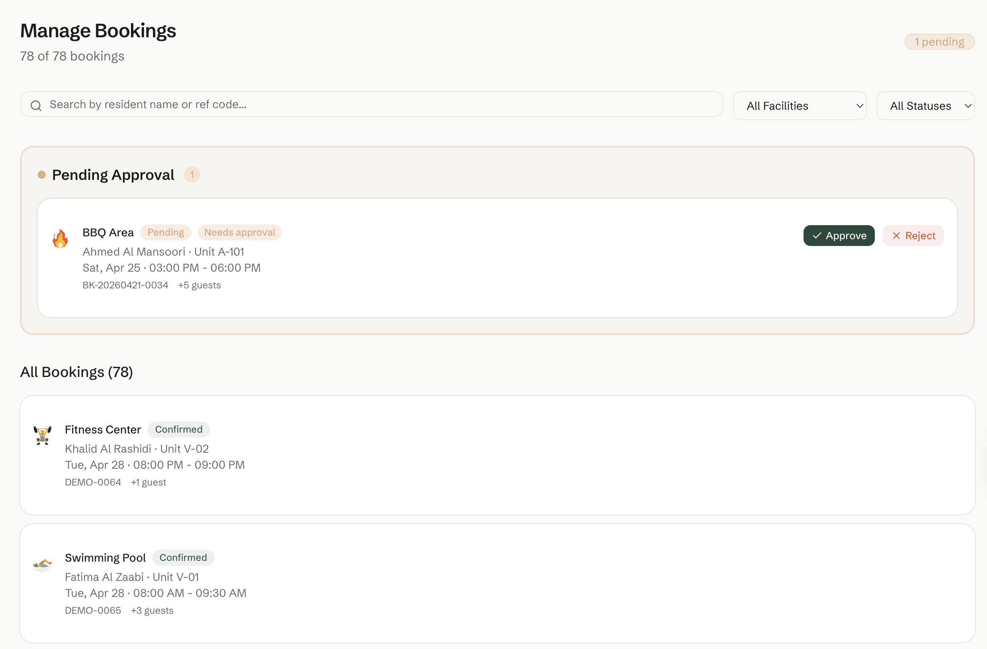The height and width of the screenshot is (649, 987).
Task: Click Ahmed Al Mansoori · Unit A-101
Action: (x=163, y=252)
